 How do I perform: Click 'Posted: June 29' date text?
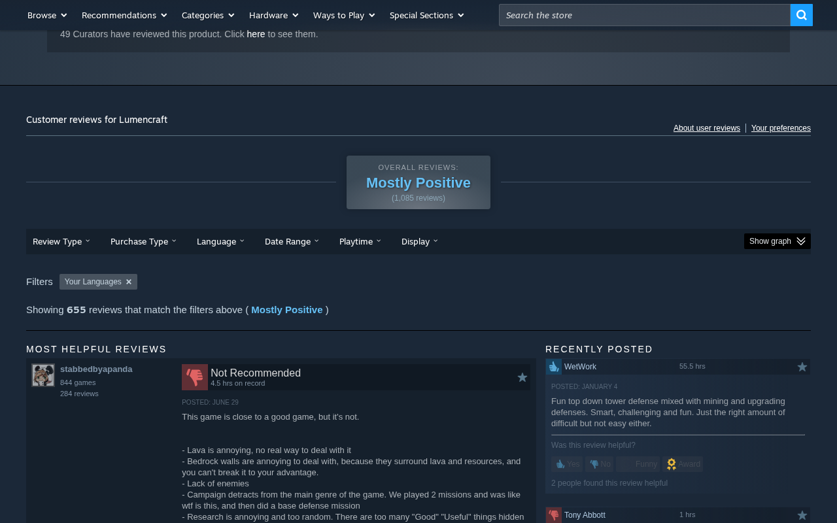[210, 403]
